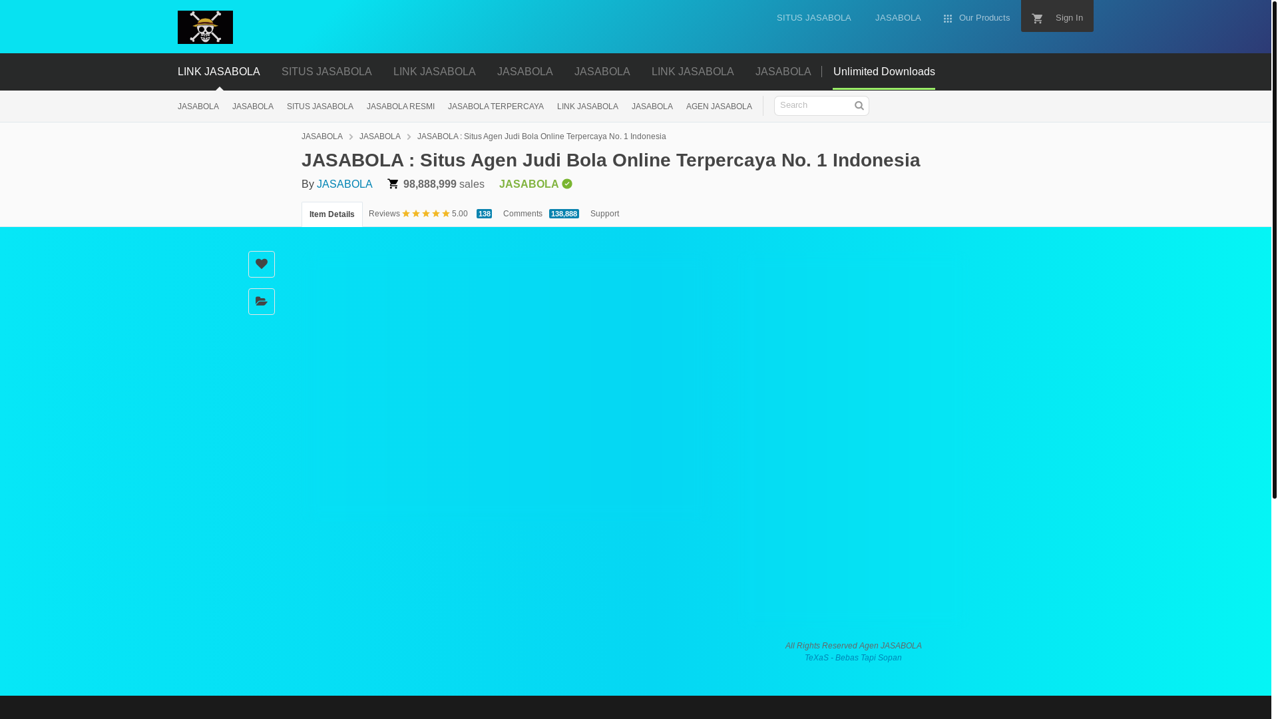
Task: Click the 138 reviews count badge
Action: pos(484,214)
